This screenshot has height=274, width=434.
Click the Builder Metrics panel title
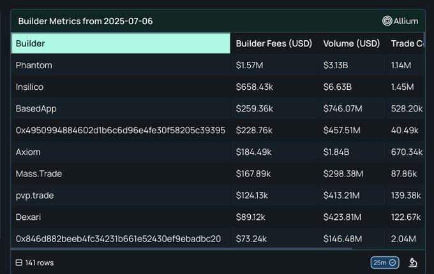tap(86, 21)
